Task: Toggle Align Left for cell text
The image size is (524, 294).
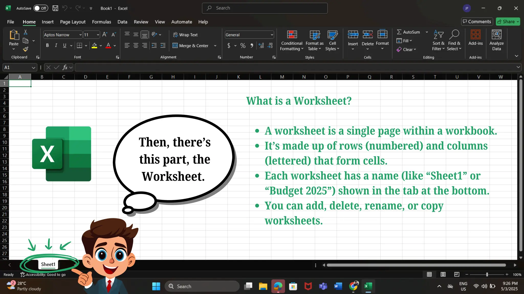Action: coord(127,45)
